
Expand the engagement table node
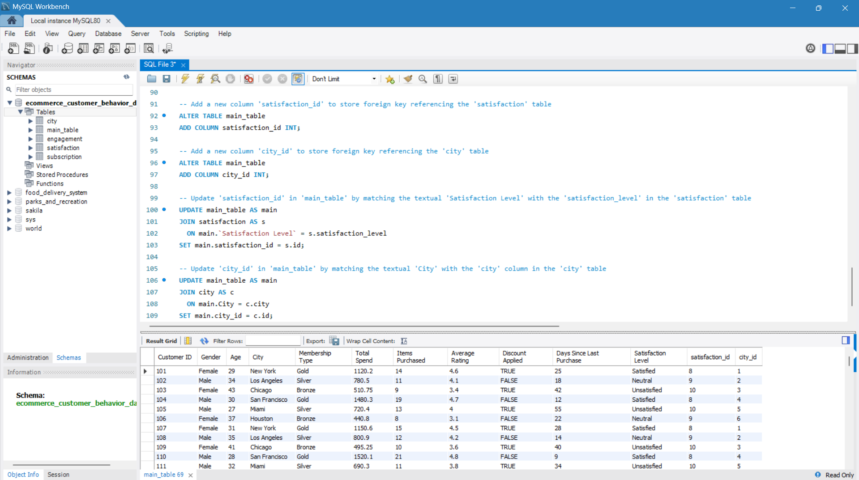point(30,139)
